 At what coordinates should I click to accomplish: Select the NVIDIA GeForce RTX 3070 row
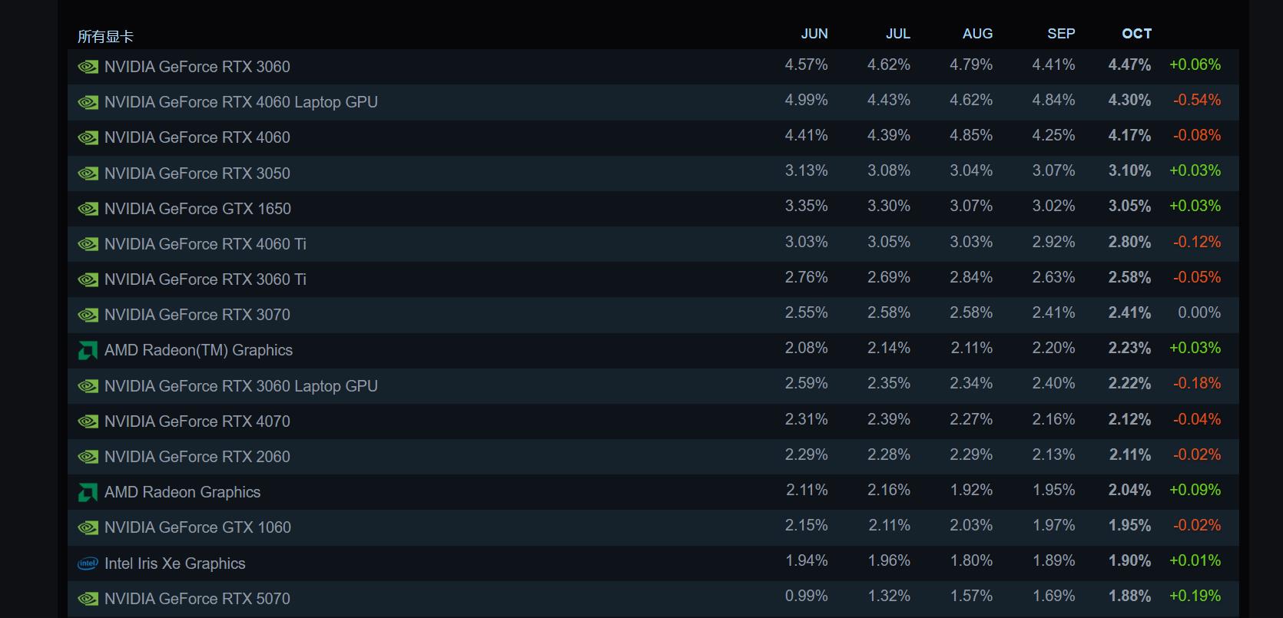[x=197, y=315]
